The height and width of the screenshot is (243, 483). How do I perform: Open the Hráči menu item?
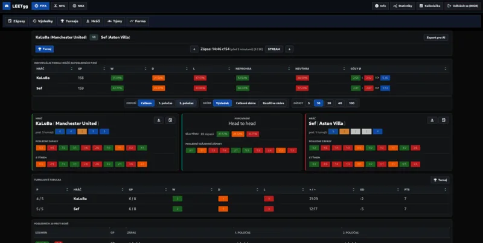click(93, 21)
